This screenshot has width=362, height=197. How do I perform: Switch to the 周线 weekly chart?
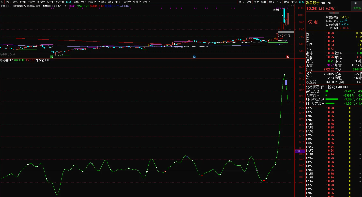pyautogui.click(x=76, y=2)
